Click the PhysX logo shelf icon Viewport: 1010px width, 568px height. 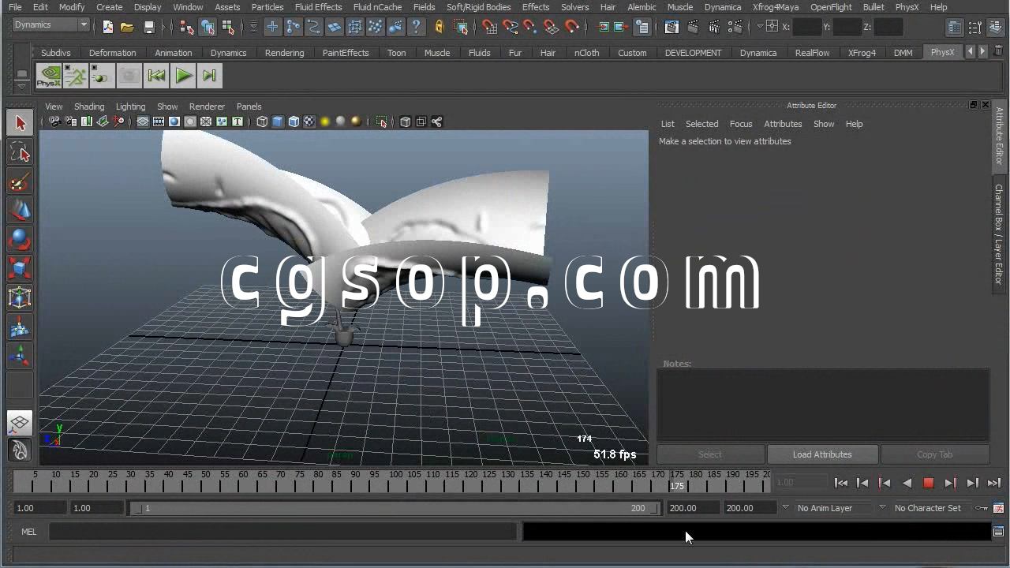[48, 76]
